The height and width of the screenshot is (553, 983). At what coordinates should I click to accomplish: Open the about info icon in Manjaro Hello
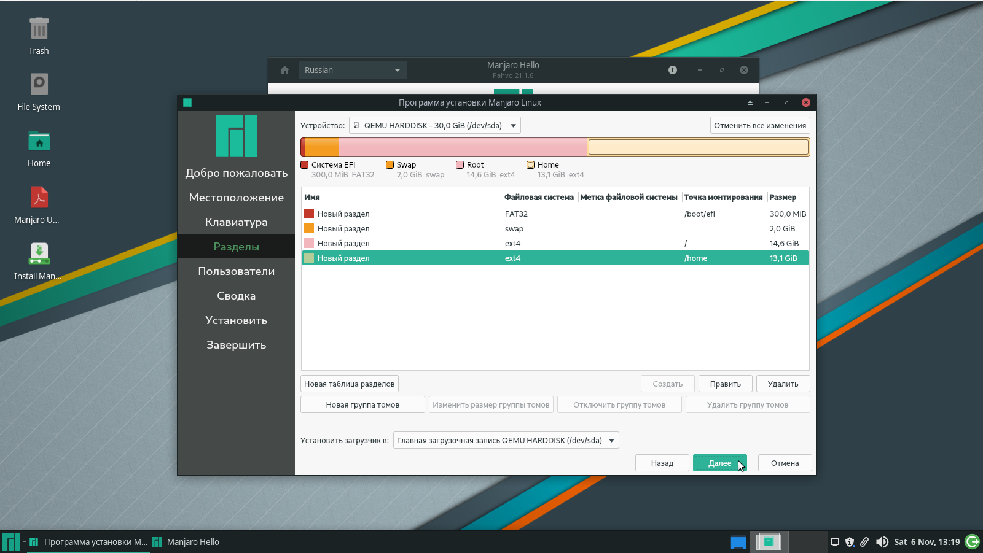[x=673, y=70]
